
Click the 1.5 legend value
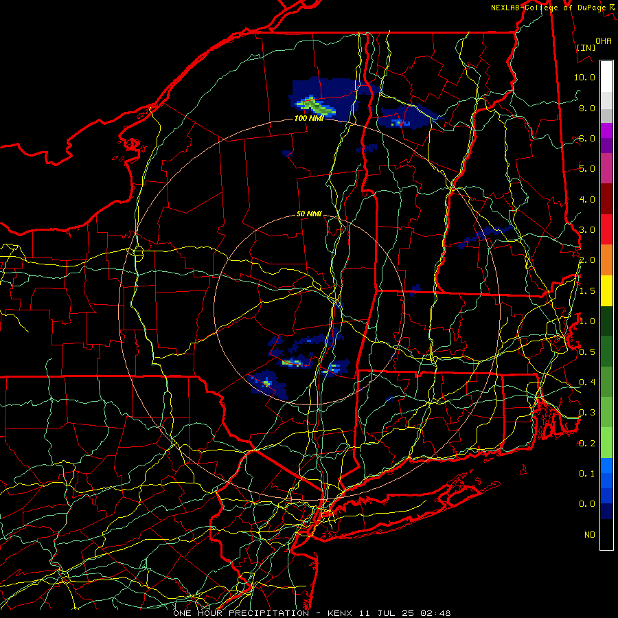[x=587, y=291]
